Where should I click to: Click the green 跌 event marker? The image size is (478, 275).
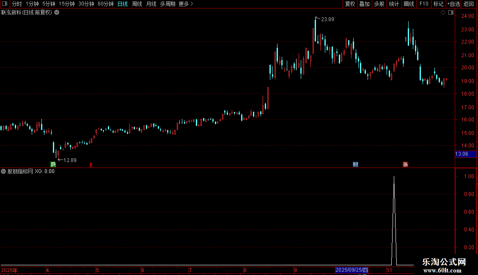point(53,164)
